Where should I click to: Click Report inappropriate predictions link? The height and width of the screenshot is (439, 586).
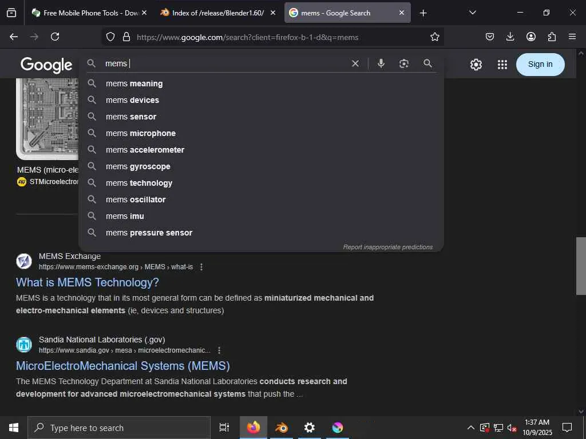388,247
